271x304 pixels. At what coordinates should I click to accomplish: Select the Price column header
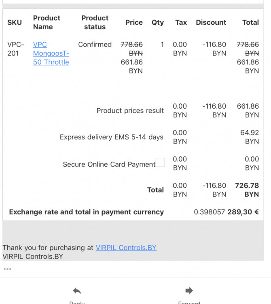click(134, 22)
